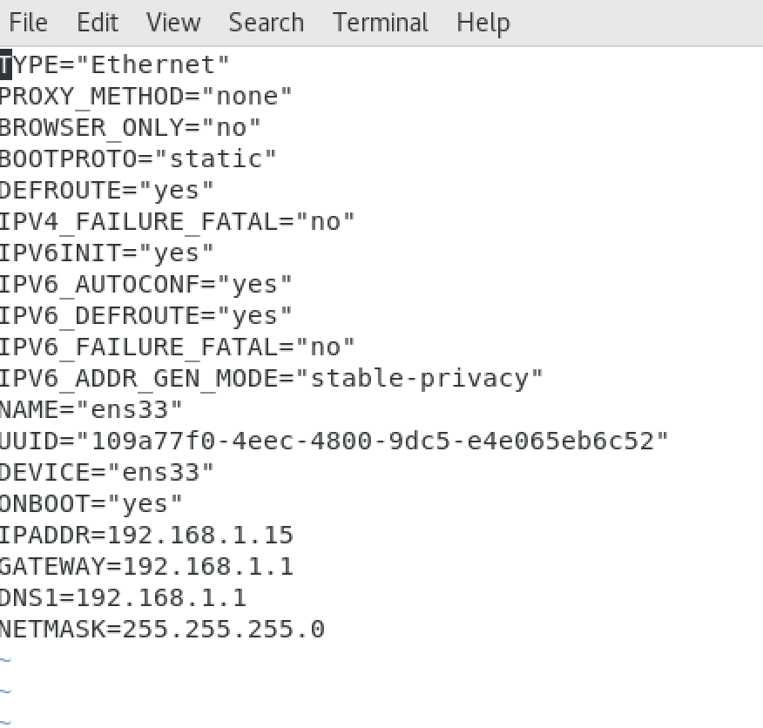Image resolution: width=763 pixels, height=728 pixels.
Task: Place cursor on PROXY_METHOD line
Action: (x=145, y=97)
